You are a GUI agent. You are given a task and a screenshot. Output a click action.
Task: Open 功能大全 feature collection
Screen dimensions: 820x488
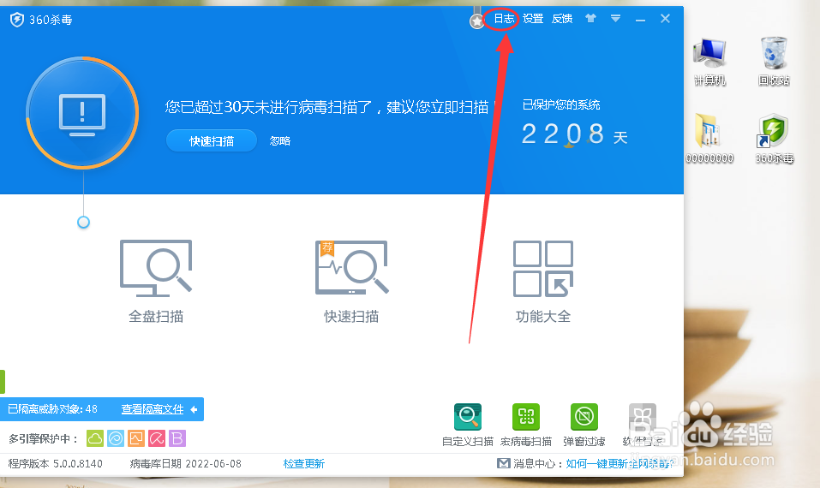pos(543,281)
